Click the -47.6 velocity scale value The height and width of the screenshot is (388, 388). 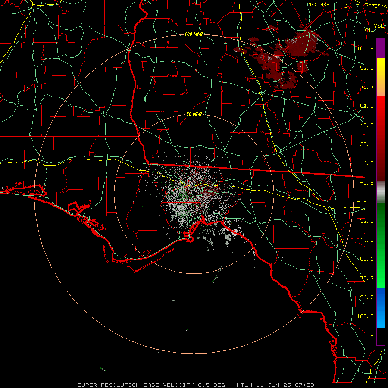point(365,240)
